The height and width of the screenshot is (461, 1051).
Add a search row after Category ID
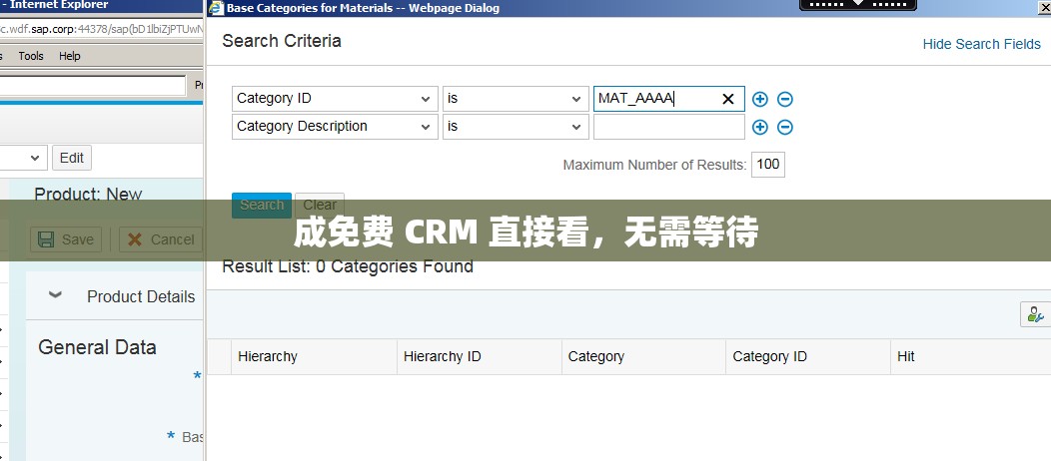pos(759,99)
